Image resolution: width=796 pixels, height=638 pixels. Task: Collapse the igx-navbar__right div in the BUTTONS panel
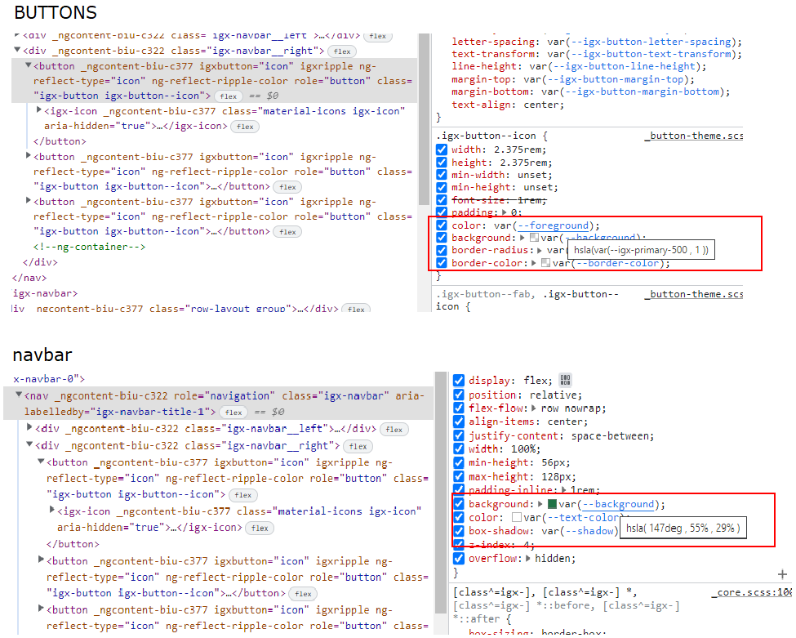tap(17, 50)
